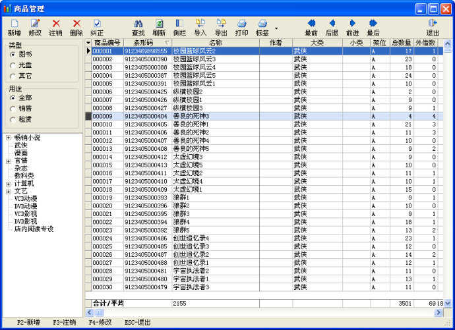This screenshot has width=455, height=330.
Task: Click the 修改 (Edit) toolbar icon
Action: click(x=35, y=27)
